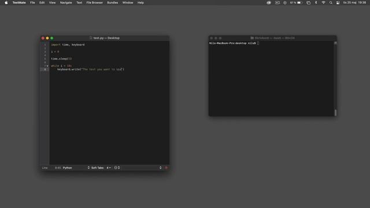Click the Line position field in status bar
Image resolution: width=370 pixels, height=208 pixels.
click(x=58, y=168)
